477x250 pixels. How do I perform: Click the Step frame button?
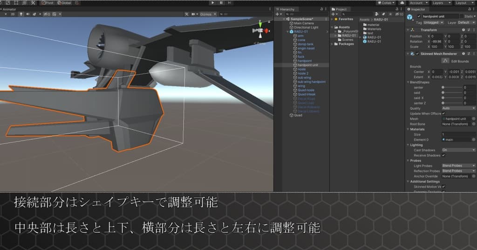click(230, 2)
